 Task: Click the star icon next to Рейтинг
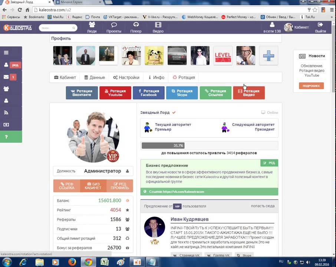[128, 210]
